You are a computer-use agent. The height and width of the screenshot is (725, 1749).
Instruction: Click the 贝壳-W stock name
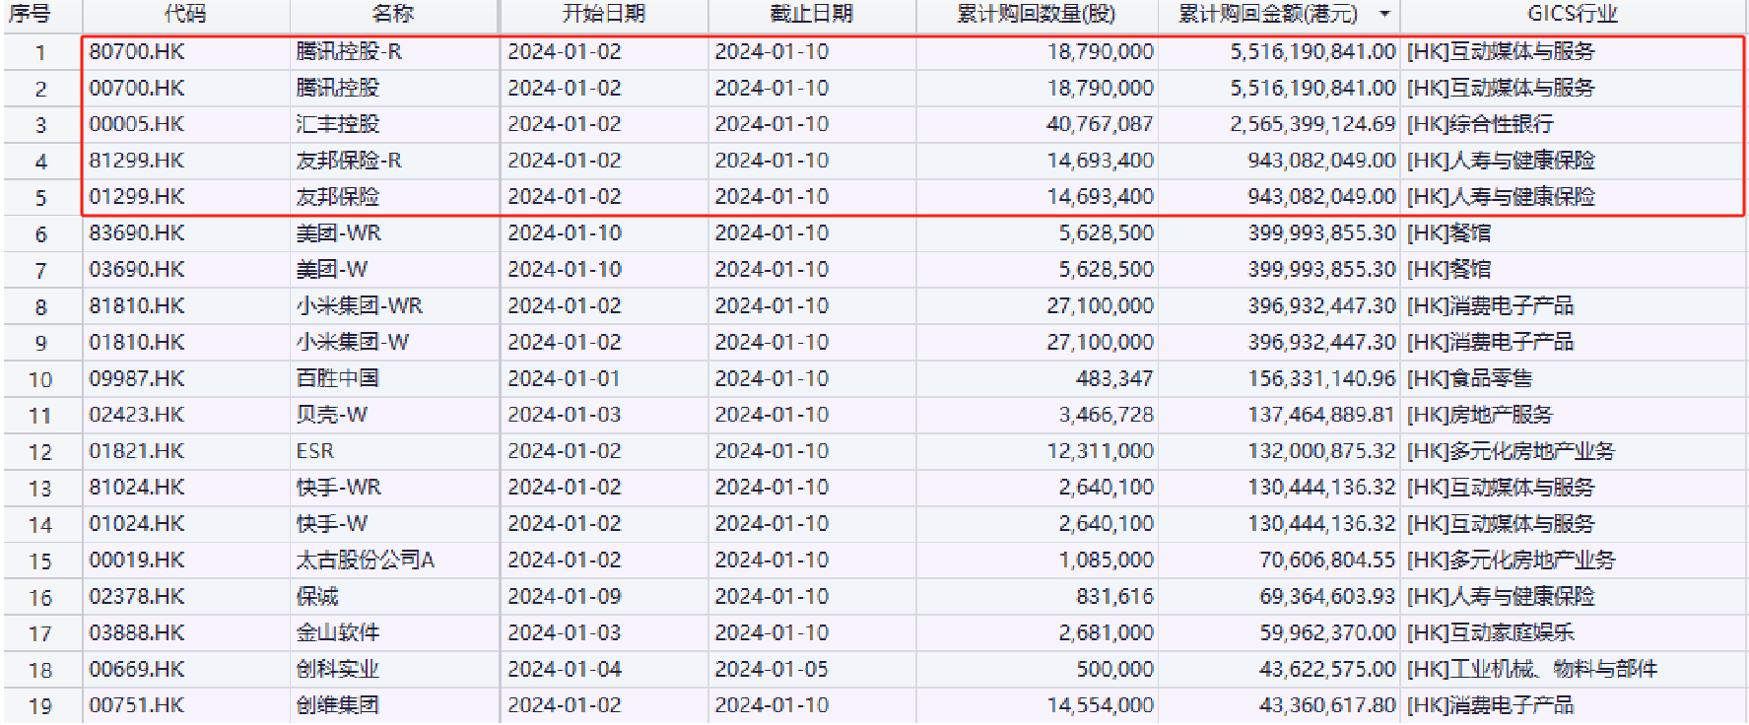[332, 415]
